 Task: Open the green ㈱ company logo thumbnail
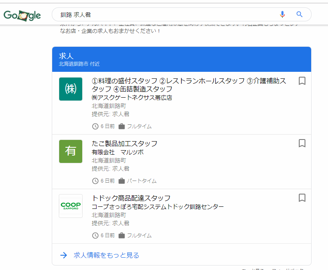pyautogui.click(x=71, y=89)
